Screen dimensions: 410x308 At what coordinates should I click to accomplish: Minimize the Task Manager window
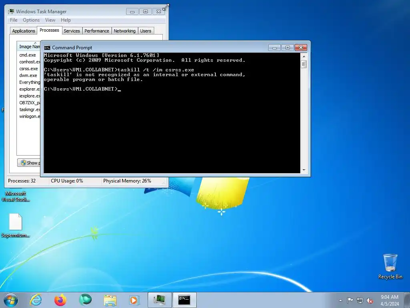pos(132,12)
